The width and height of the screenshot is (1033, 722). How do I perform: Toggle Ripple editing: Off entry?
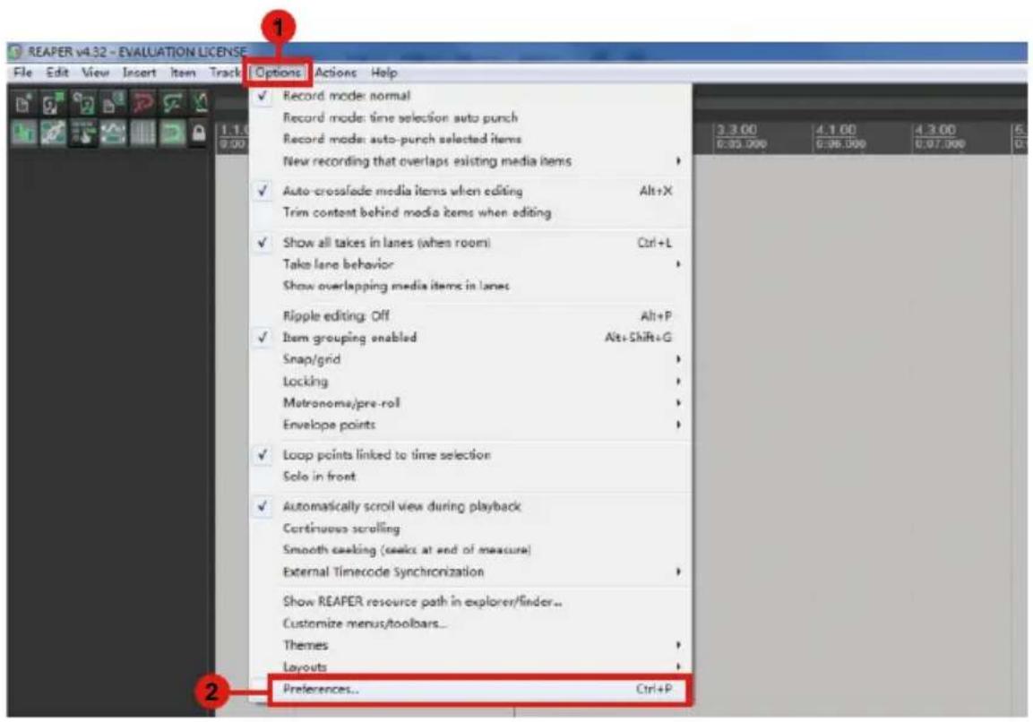coord(470,315)
